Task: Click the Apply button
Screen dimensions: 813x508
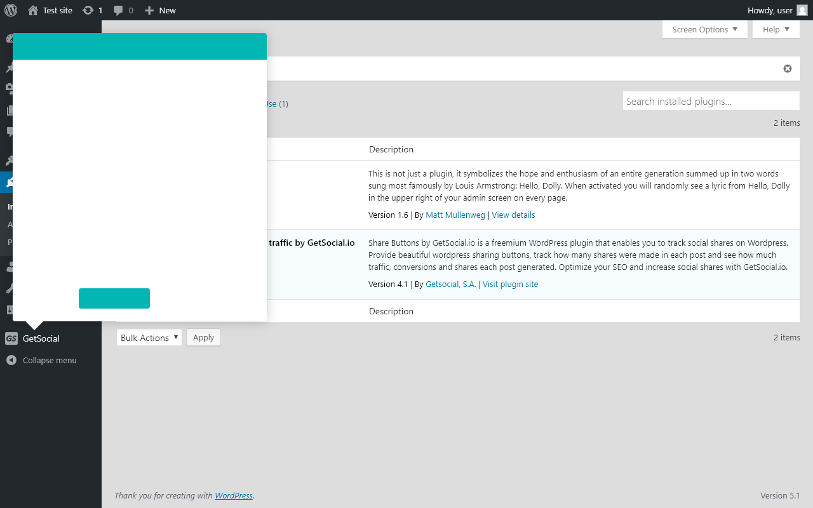Action: pos(203,338)
